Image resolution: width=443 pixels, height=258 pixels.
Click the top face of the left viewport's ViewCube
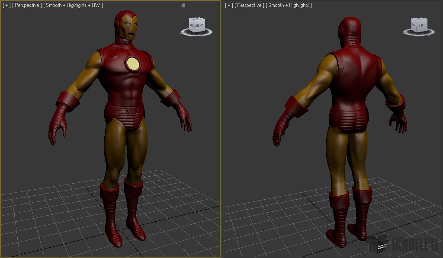coord(197,19)
